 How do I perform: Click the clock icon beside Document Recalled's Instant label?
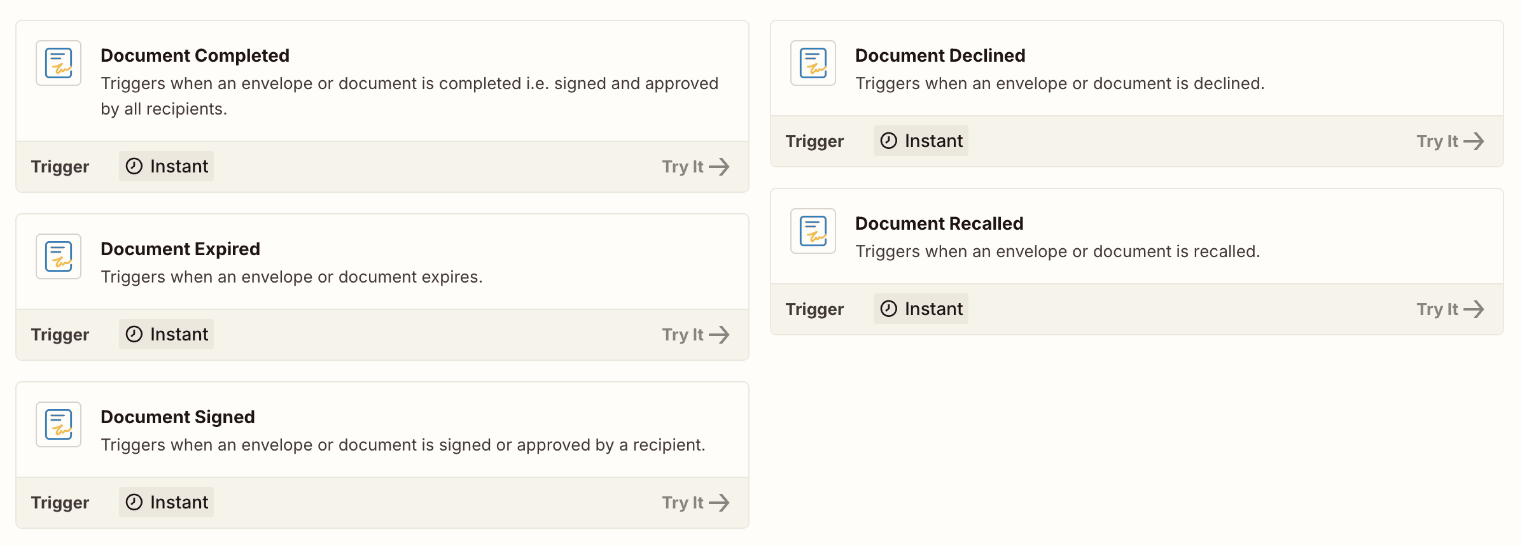(888, 309)
